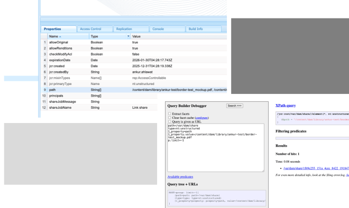Select the jcr:mixinTypes property name
The image size is (349, 208).
(59, 78)
